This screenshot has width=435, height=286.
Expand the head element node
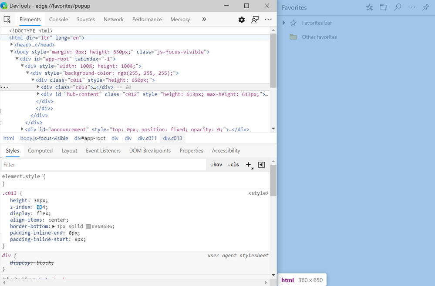coord(12,44)
